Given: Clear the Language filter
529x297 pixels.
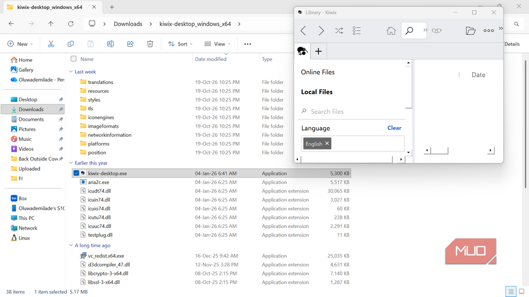Looking at the screenshot, I should coord(395,128).
